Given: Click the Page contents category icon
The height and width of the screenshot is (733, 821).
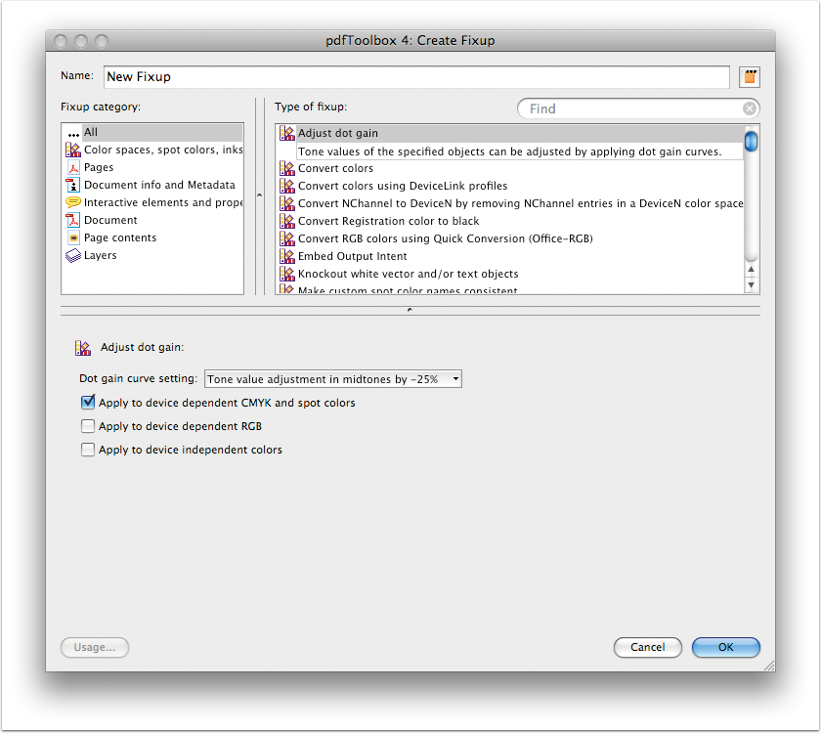Looking at the screenshot, I should coord(73,237).
